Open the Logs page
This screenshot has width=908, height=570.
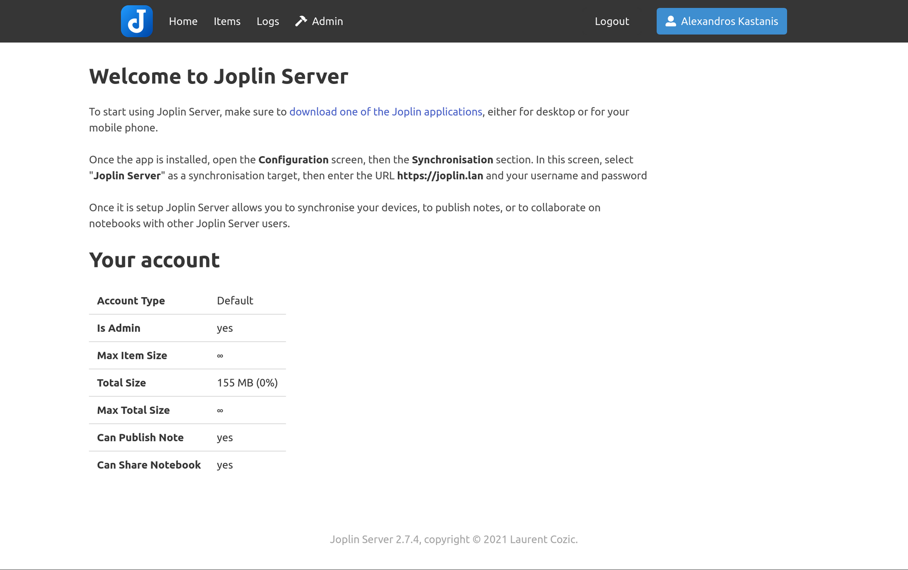tap(268, 21)
